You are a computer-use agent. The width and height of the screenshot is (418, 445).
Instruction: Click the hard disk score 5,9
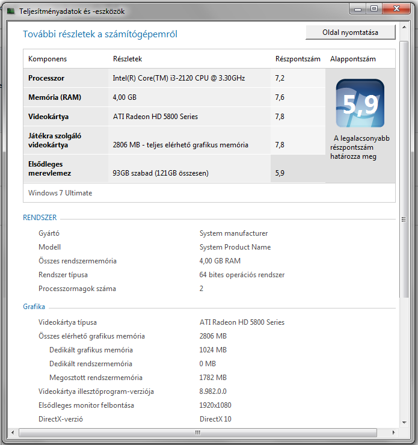pos(280,173)
